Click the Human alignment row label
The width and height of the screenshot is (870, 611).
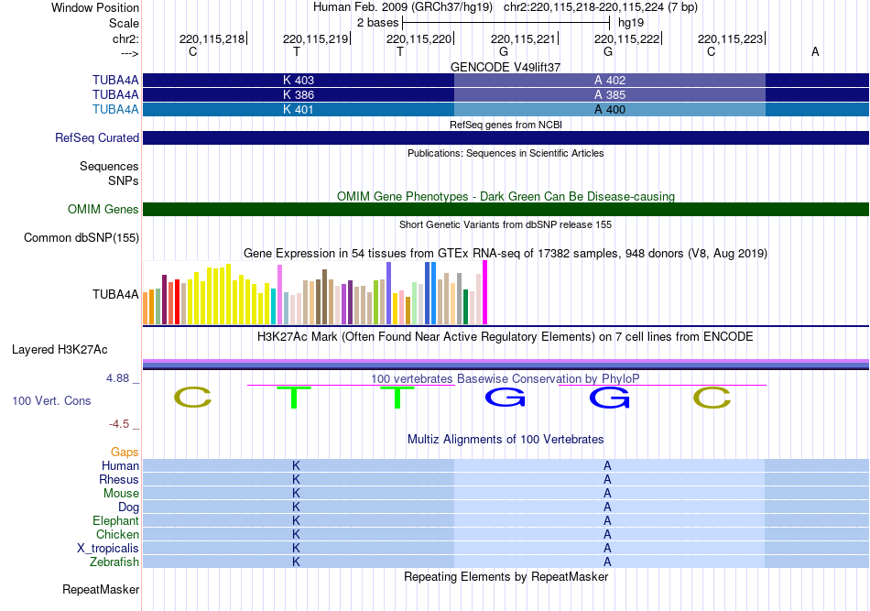tap(120, 465)
